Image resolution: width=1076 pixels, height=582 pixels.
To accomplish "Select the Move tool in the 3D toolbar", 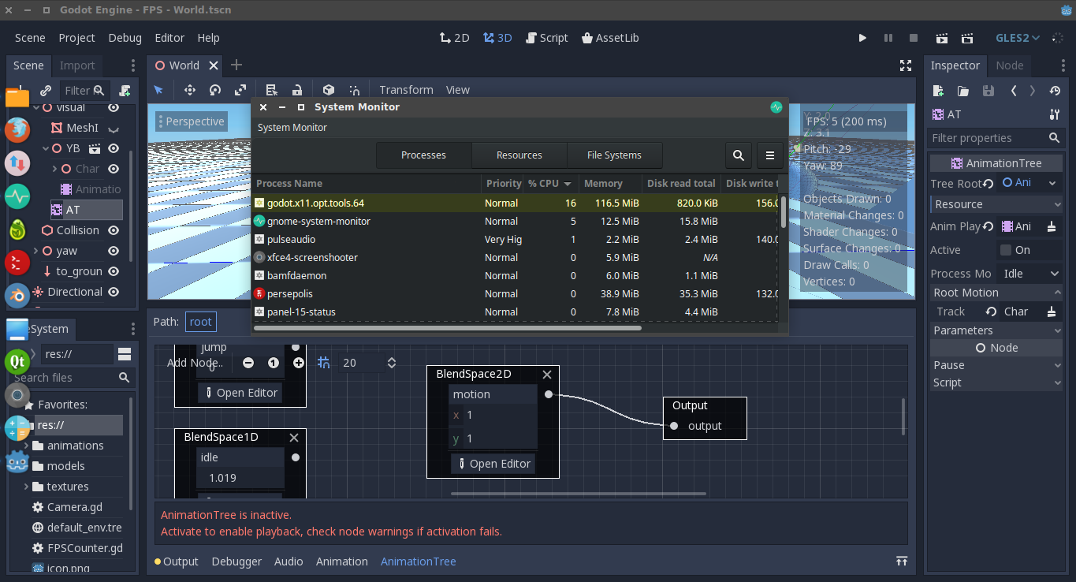I will (x=189, y=90).
